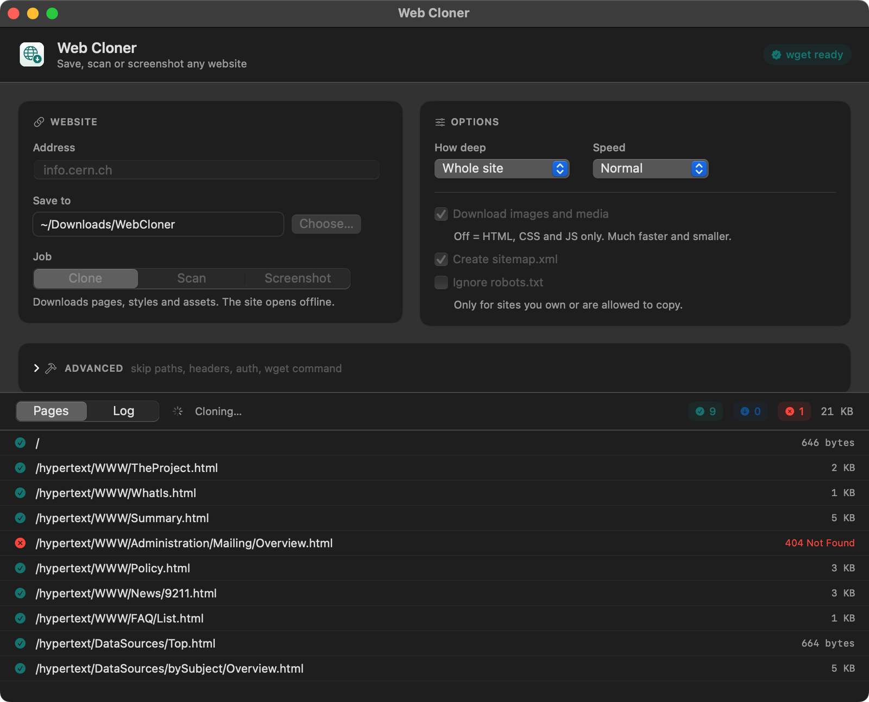This screenshot has width=869, height=702.
Task: Switch to the Pages tab
Action: click(x=51, y=411)
